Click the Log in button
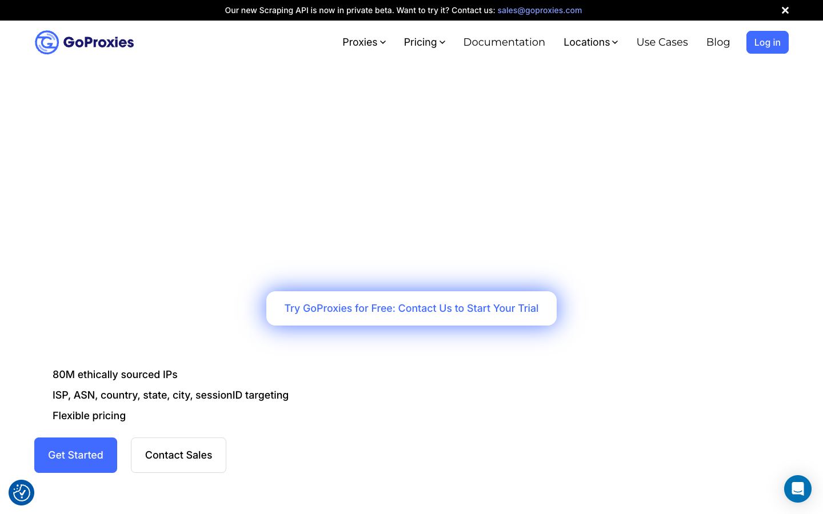Screen dimensions: 823x514 click(x=768, y=42)
